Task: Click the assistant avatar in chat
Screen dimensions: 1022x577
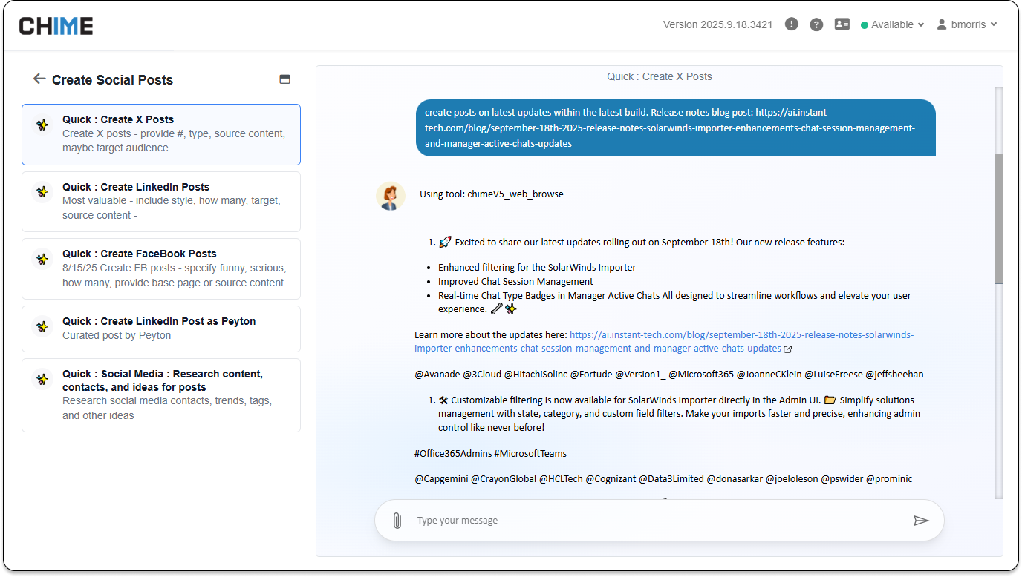Action: (391, 197)
